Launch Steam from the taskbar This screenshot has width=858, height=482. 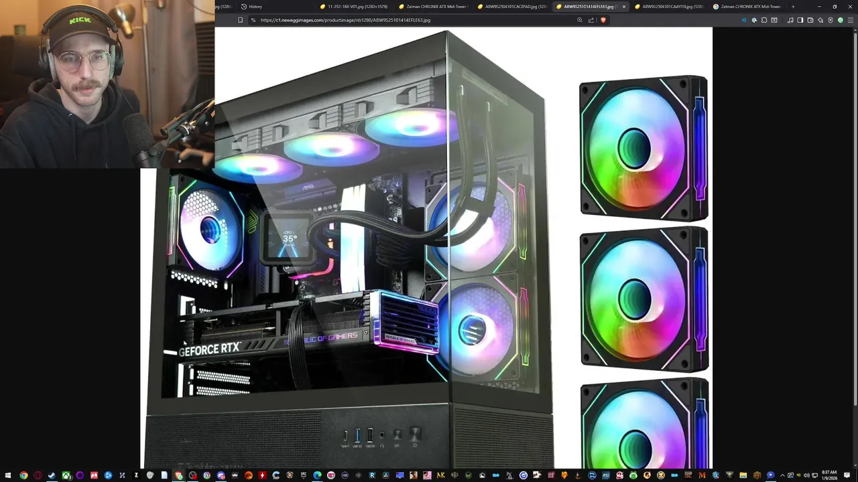pyautogui.click(x=52, y=475)
